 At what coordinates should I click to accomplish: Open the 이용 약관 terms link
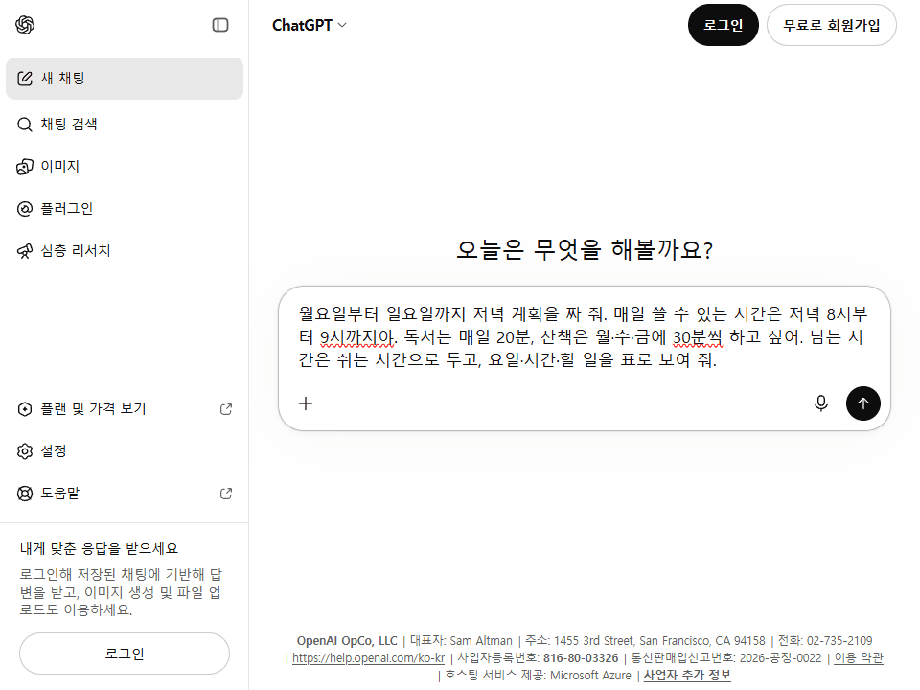[x=859, y=658]
